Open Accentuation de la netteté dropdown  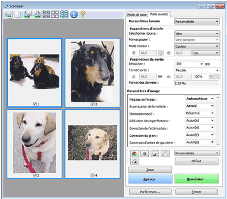pos(200,106)
